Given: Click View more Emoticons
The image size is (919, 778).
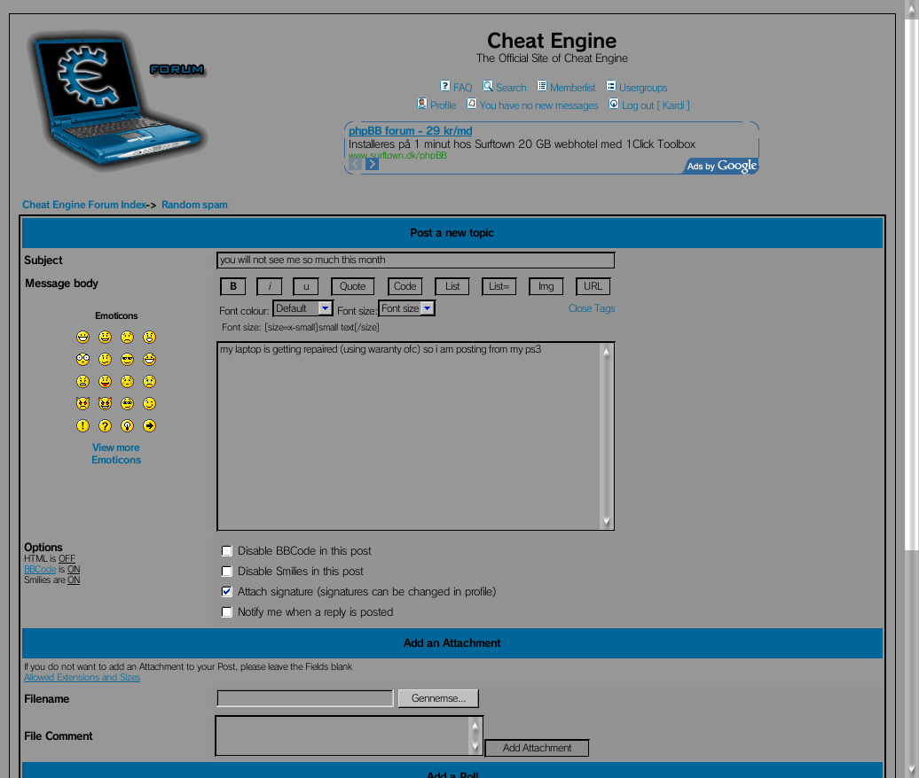Looking at the screenshot, I should click(x=115, y=453).
